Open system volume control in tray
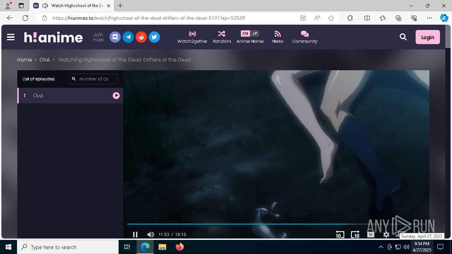Image resolution: width=452 pixels, height=254 pixels. click(x=406, y=247)
